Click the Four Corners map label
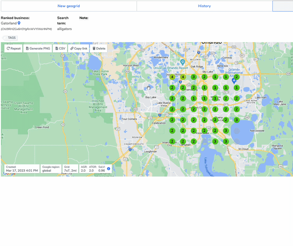This screenshot has width=293, height=246. click(x=129, y=119)
